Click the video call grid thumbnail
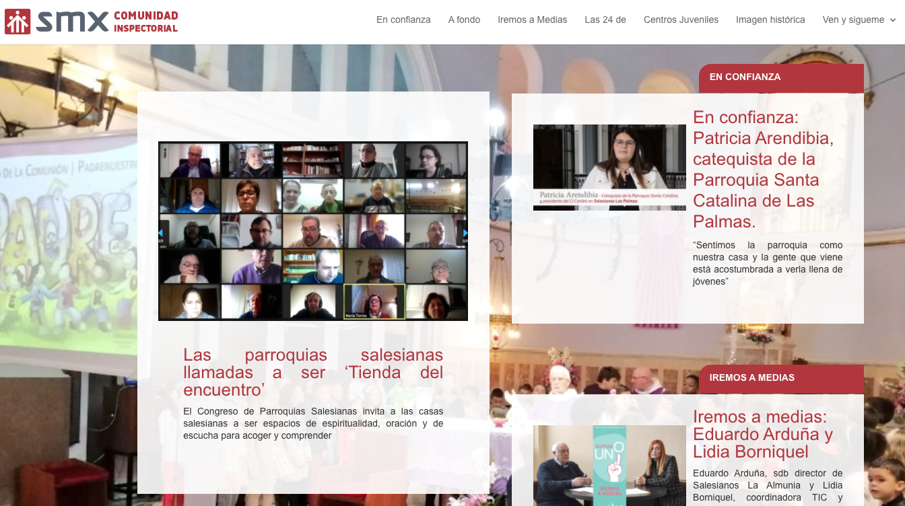Screen dimensions: 905x506 click(x=312, y=231)
